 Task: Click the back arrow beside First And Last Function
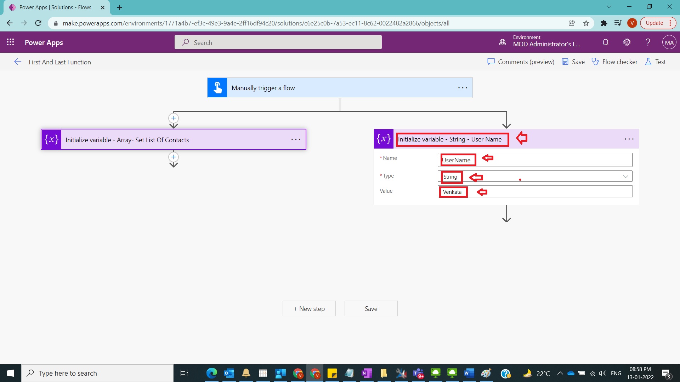click(18, 62)
